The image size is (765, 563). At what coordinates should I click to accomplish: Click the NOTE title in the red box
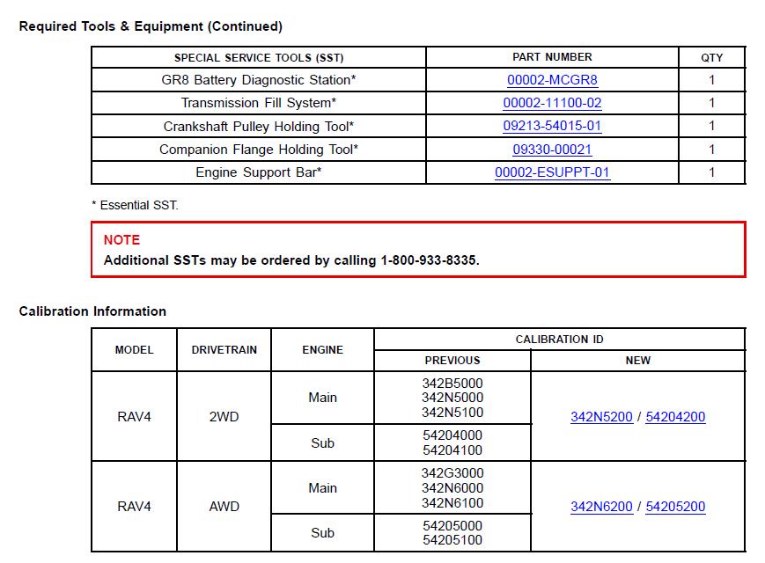pyautogui.click(x=121, y=240)
